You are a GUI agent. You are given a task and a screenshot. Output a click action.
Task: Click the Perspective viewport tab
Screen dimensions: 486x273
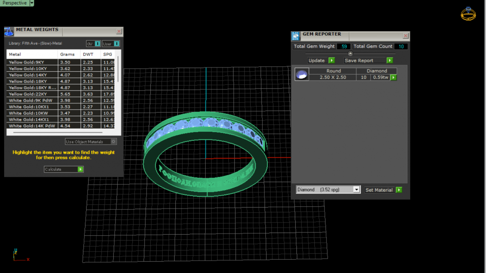[15, 3]
